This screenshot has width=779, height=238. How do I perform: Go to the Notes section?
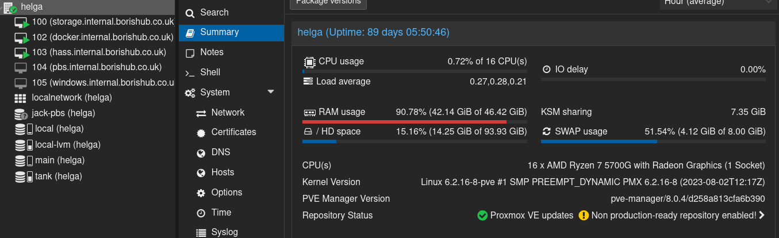click(212, 52)
